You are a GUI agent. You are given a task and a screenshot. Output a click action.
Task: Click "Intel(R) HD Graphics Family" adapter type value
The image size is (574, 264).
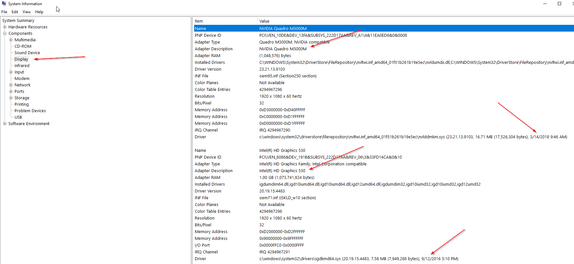pos(313,164)
